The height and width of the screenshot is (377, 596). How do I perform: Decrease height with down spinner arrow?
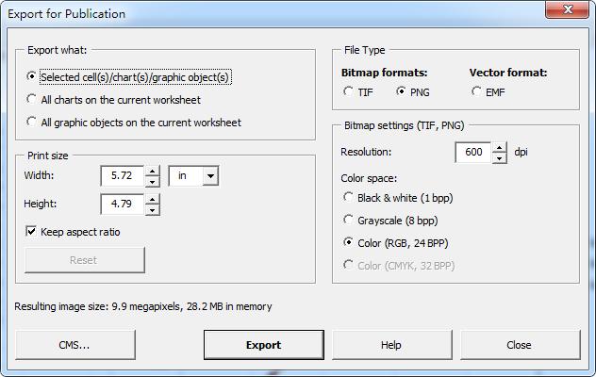point(153,209)
